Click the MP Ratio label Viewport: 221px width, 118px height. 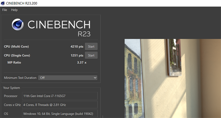(14, 62)
